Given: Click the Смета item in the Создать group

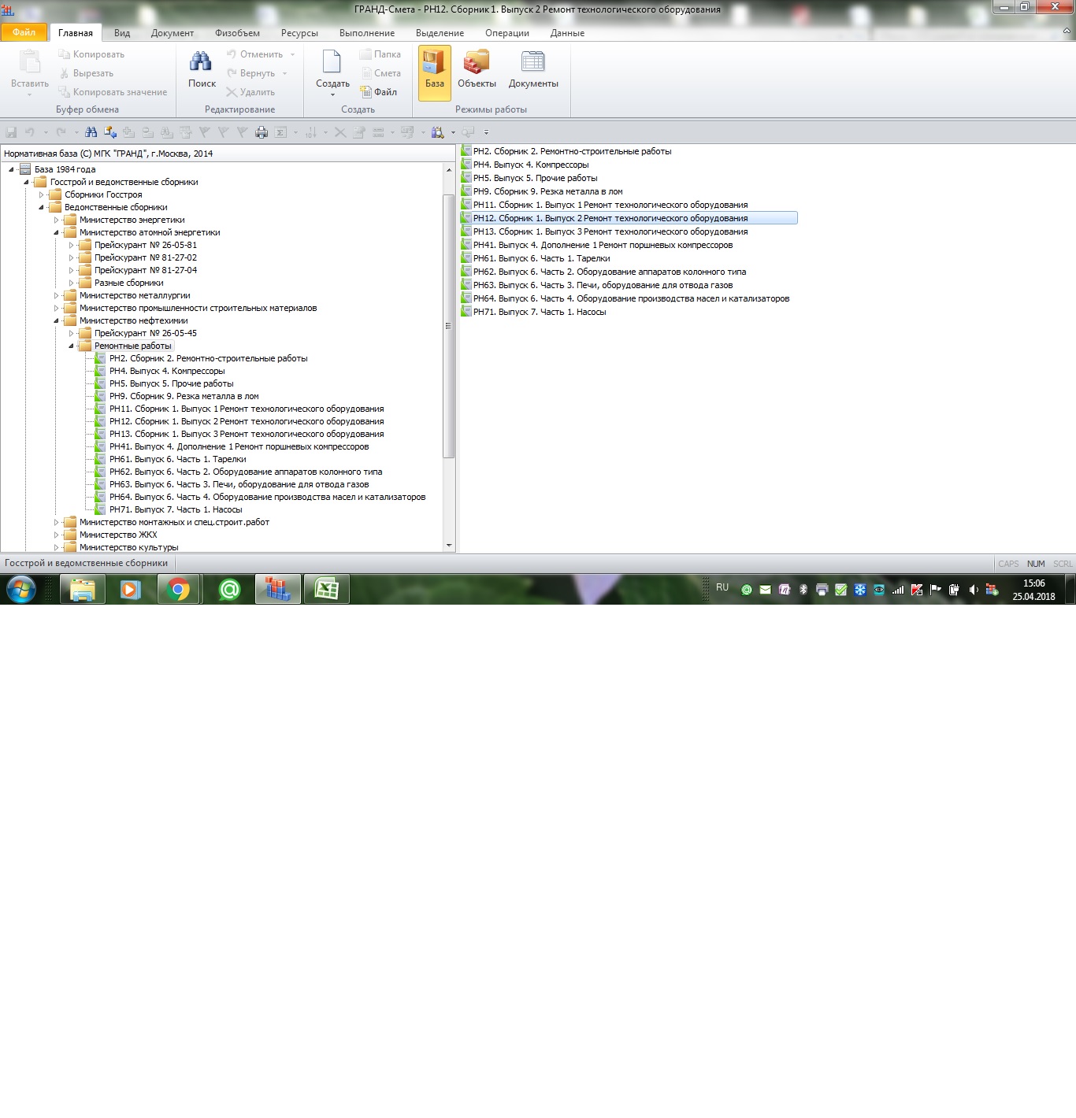Looking at the screenshot, I should click(x=380, y=73).
